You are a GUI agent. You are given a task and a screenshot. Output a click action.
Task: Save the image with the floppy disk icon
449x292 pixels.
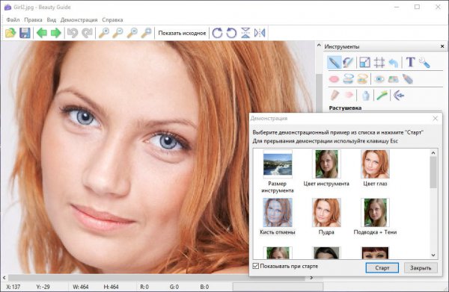(x=25, y=33)
